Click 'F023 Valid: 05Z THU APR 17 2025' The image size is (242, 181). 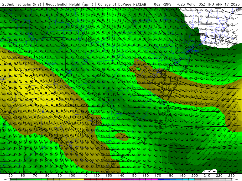[x=208, y=4]
